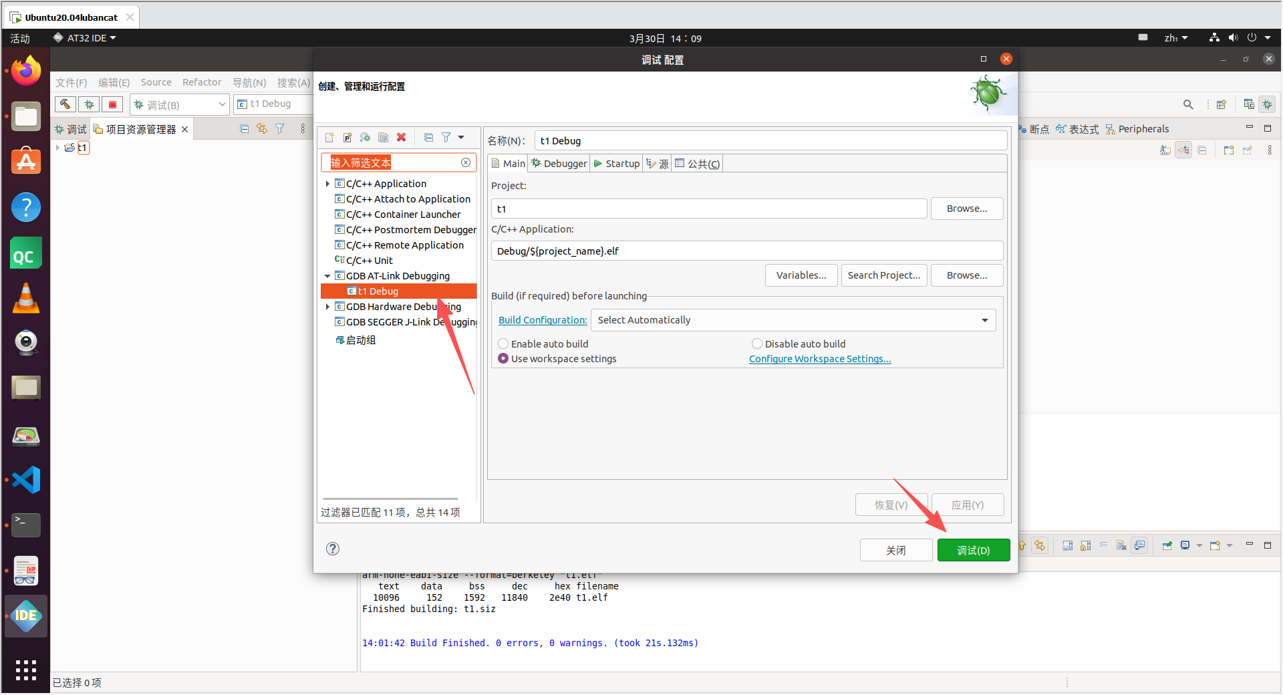Pin the console view
The height and width of the screenshot is (695, 1283).
click(1167, 546)
